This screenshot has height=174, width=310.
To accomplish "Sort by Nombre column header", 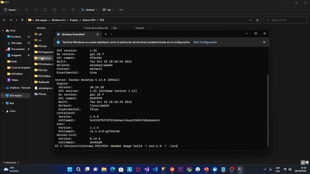I will pyautogui.click(x=41, y=28).
